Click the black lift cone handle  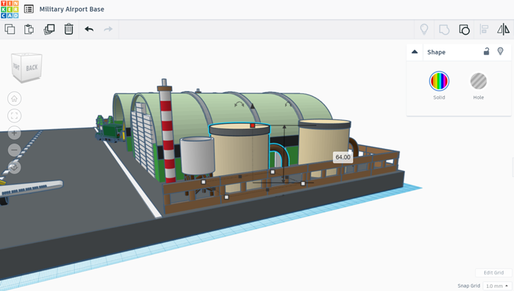(x=252, y=106)
